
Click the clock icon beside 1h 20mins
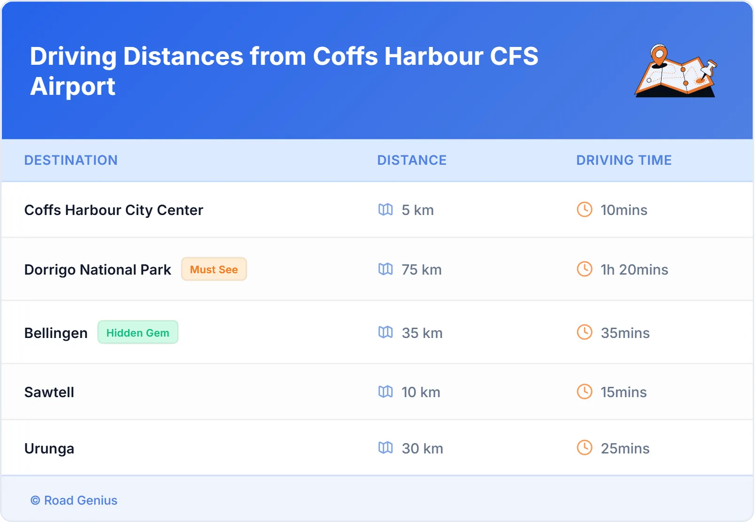[585, 269]
